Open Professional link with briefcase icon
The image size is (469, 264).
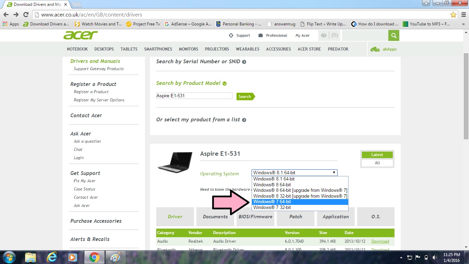273,35
